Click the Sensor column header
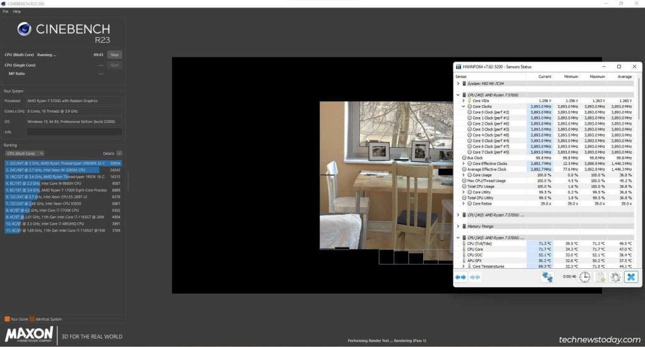645x347 pixels. (490, 76)
